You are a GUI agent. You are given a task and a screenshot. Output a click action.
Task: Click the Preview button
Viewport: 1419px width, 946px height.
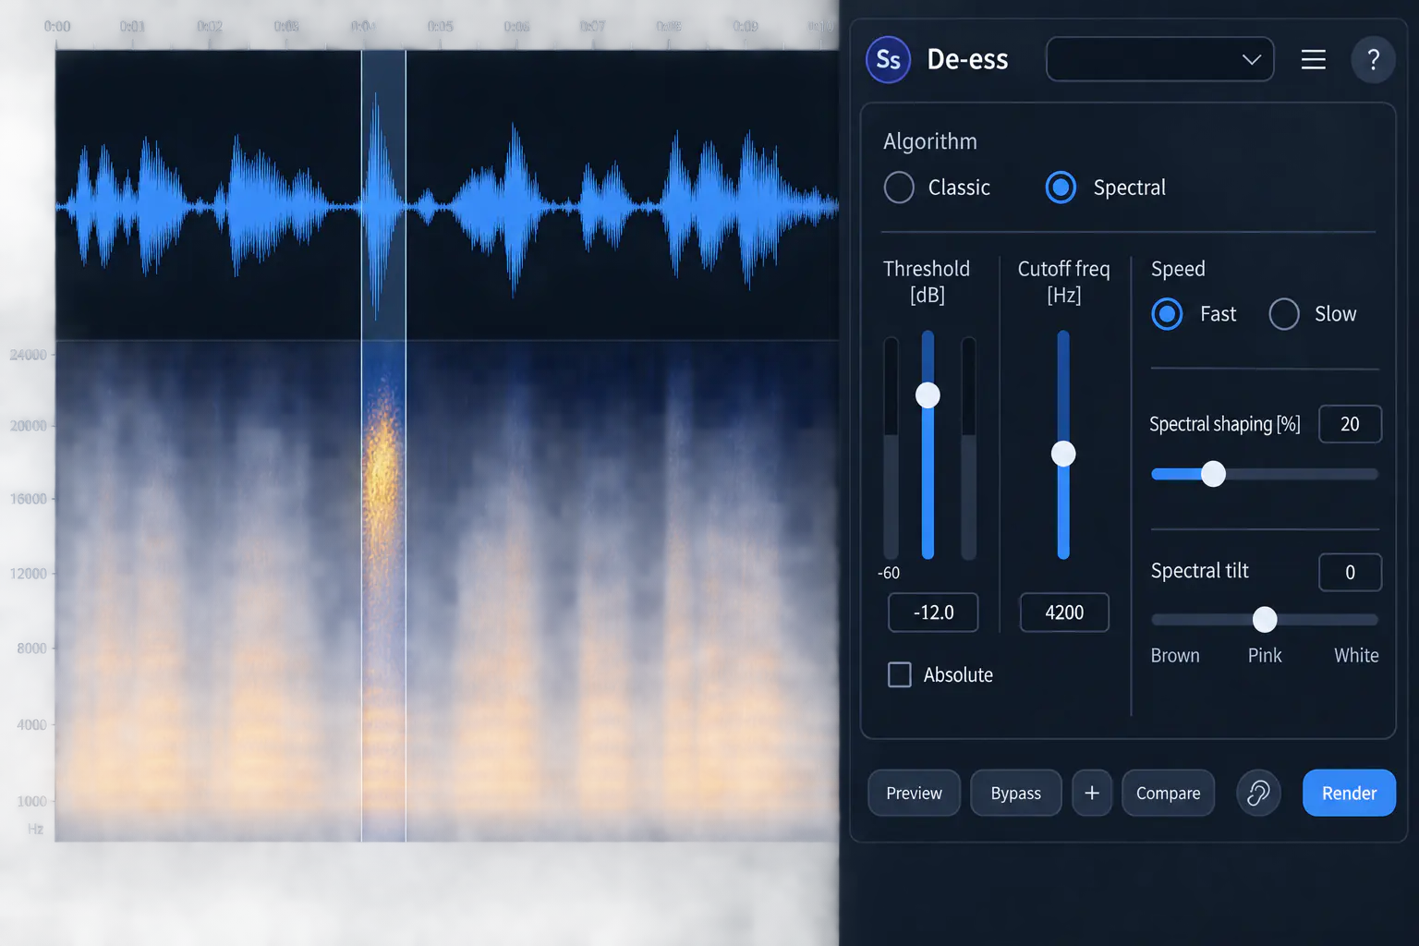click(914, 793)
